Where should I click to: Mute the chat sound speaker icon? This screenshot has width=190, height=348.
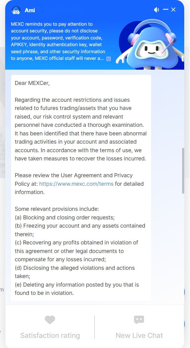(157, 10)
